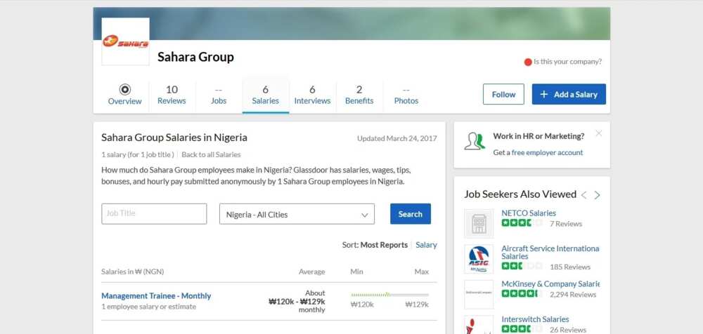The width and height of the screenshot is (703, 334).
Task: Open the Reviews tab
Action: tap(172, 95)
